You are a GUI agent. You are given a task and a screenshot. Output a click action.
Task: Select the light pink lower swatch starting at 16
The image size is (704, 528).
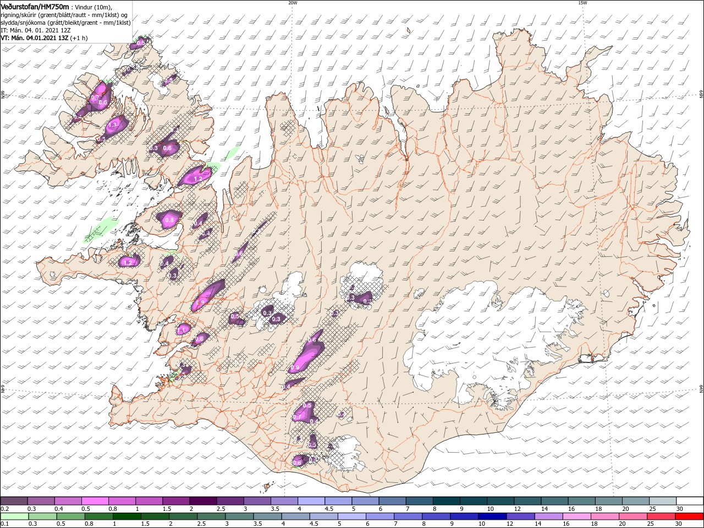coord(577,516)
